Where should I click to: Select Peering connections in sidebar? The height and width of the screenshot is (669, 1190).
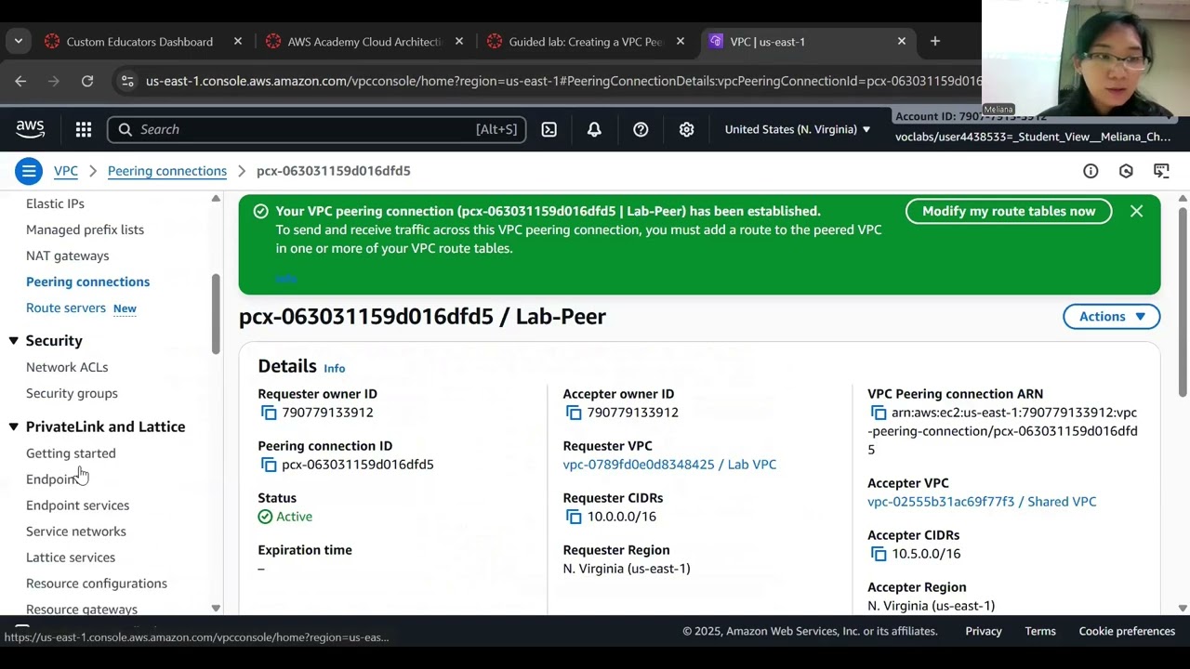87,282
